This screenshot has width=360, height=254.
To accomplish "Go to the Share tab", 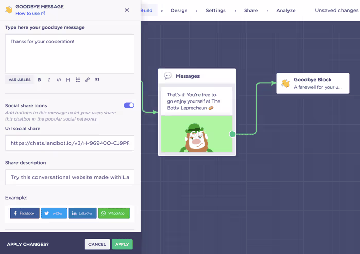I will pyautogui.click(x=251, y=11).
